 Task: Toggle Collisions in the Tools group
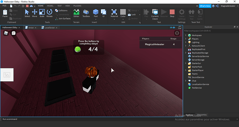pyautogui.click(x=61, y=10)
